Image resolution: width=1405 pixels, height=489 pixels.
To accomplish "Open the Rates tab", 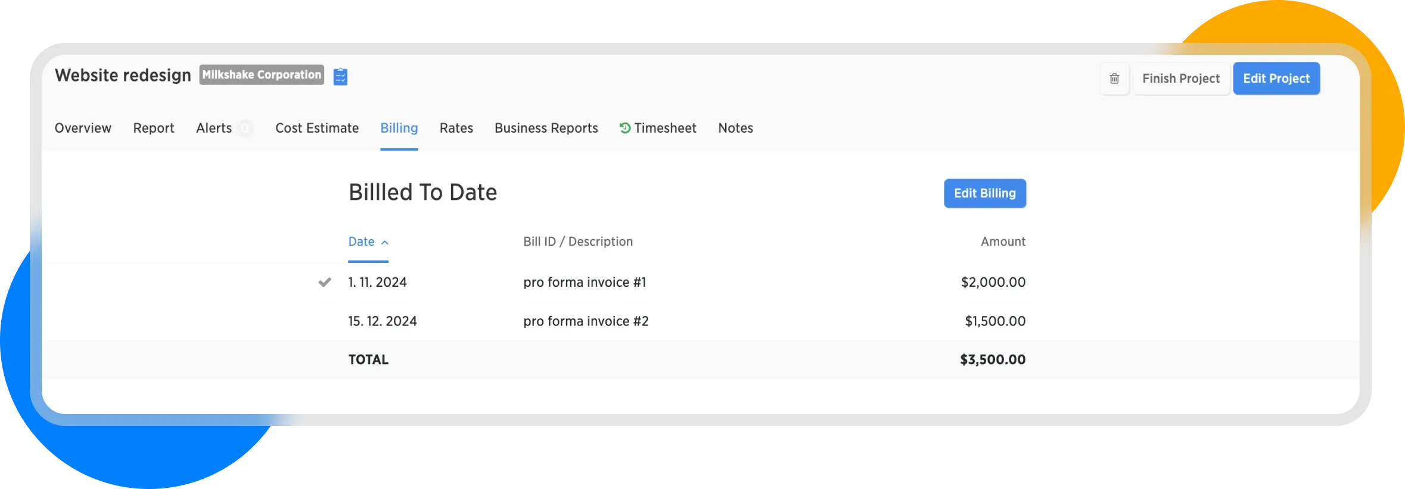I will pos(456,128).
